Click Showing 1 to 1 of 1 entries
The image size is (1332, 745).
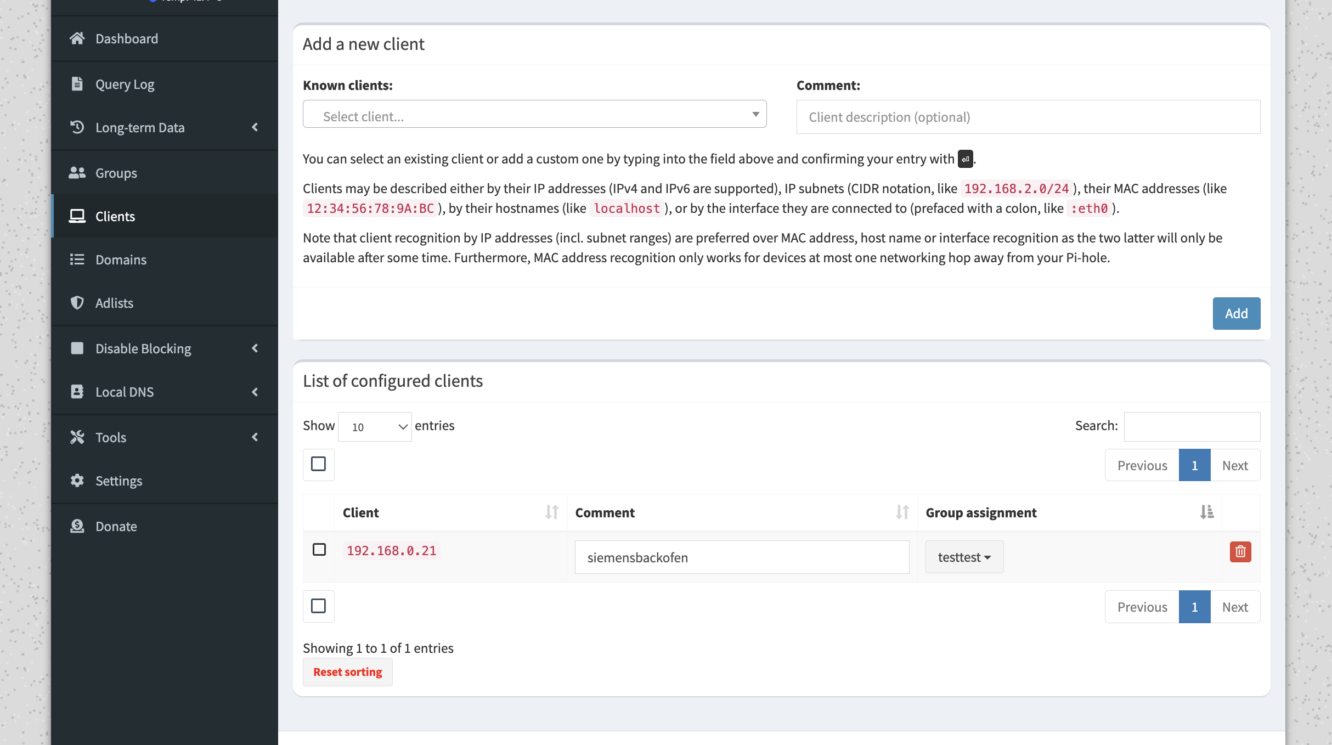pos(378,648)
